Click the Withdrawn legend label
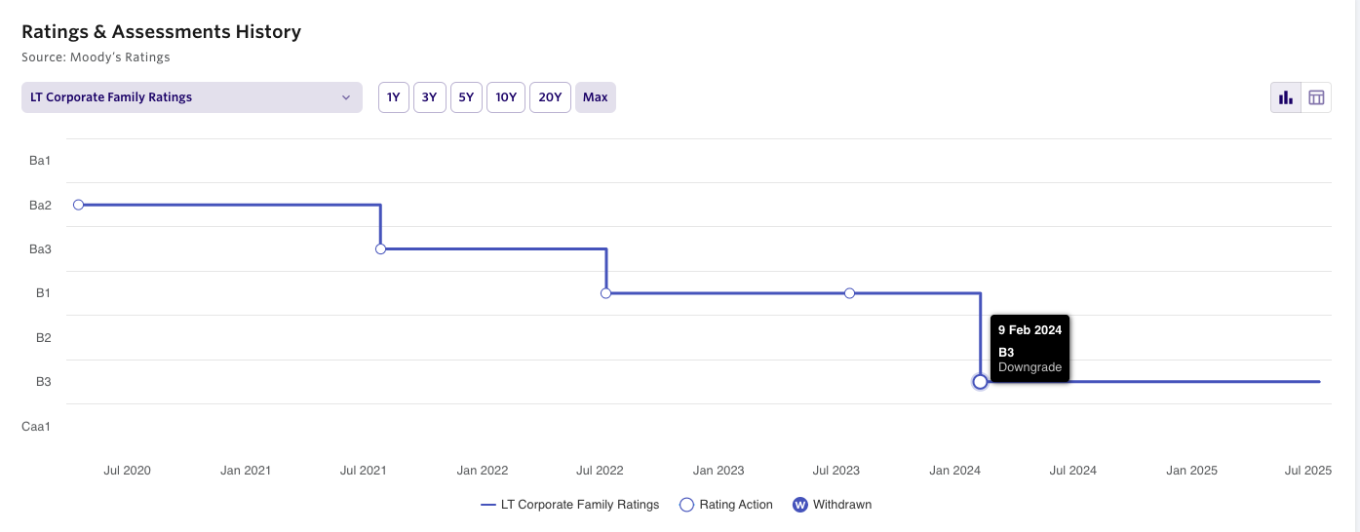 pos(842,505)
